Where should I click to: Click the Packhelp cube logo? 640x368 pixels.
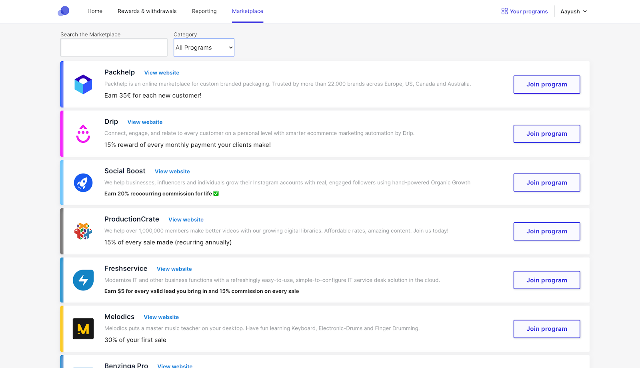pos(83,84)
